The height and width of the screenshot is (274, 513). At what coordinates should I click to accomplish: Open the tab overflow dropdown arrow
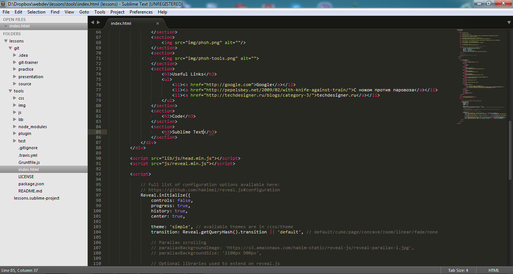click(508, 23)
